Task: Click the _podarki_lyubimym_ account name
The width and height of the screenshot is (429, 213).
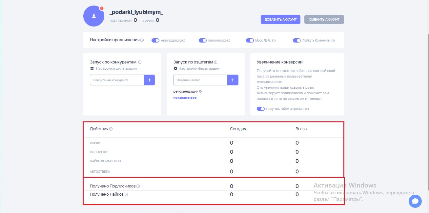Action: click(136, 12)
